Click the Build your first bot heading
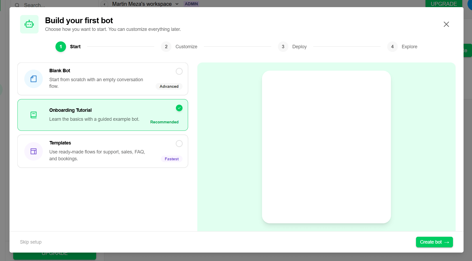472x261 pixels. [79, 21]
